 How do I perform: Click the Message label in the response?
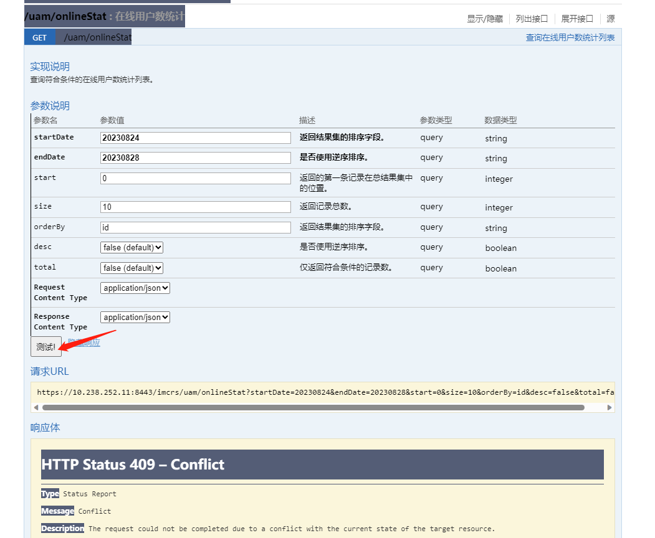tap(57, 511)
